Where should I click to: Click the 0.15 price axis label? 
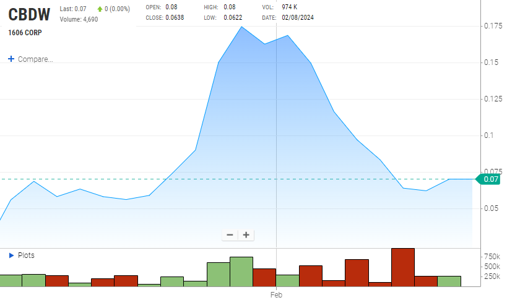(x=491, y=62)
